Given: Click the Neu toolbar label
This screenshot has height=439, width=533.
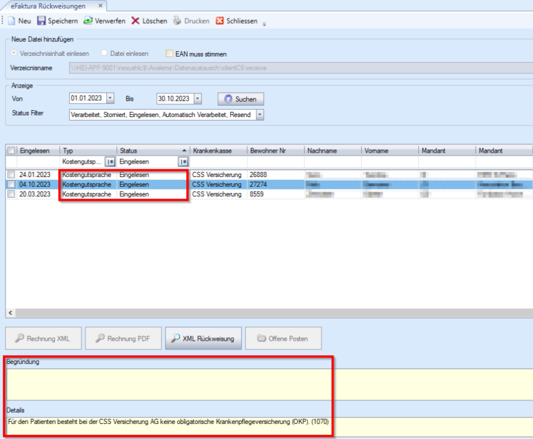Looking at the screenshot, I should (x=24, y=21).
